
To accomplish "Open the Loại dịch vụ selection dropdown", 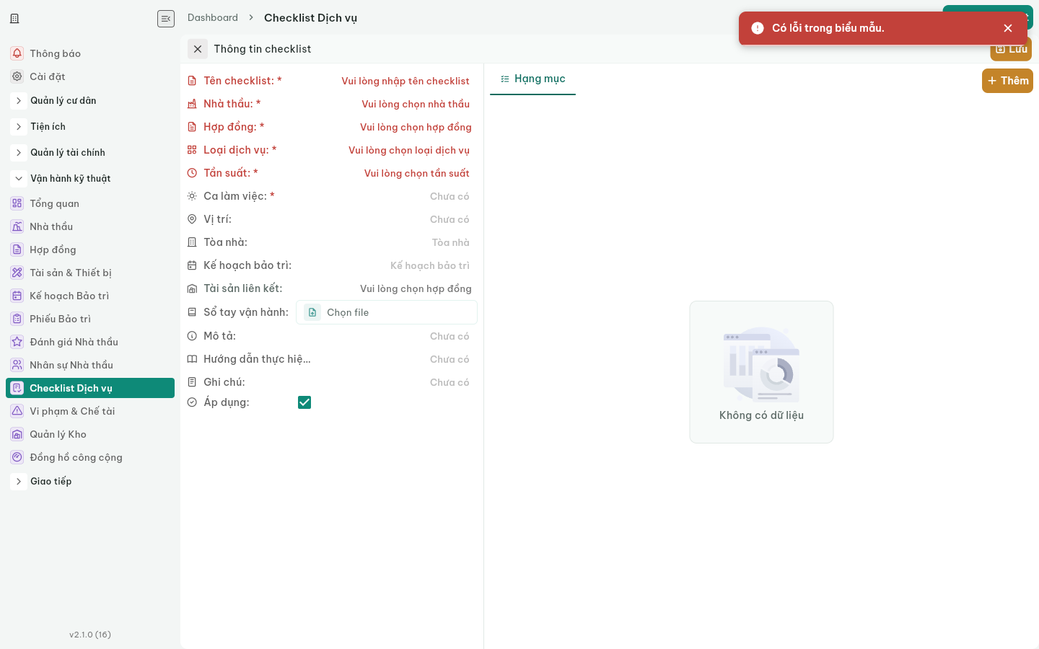I will click(387, 150).
